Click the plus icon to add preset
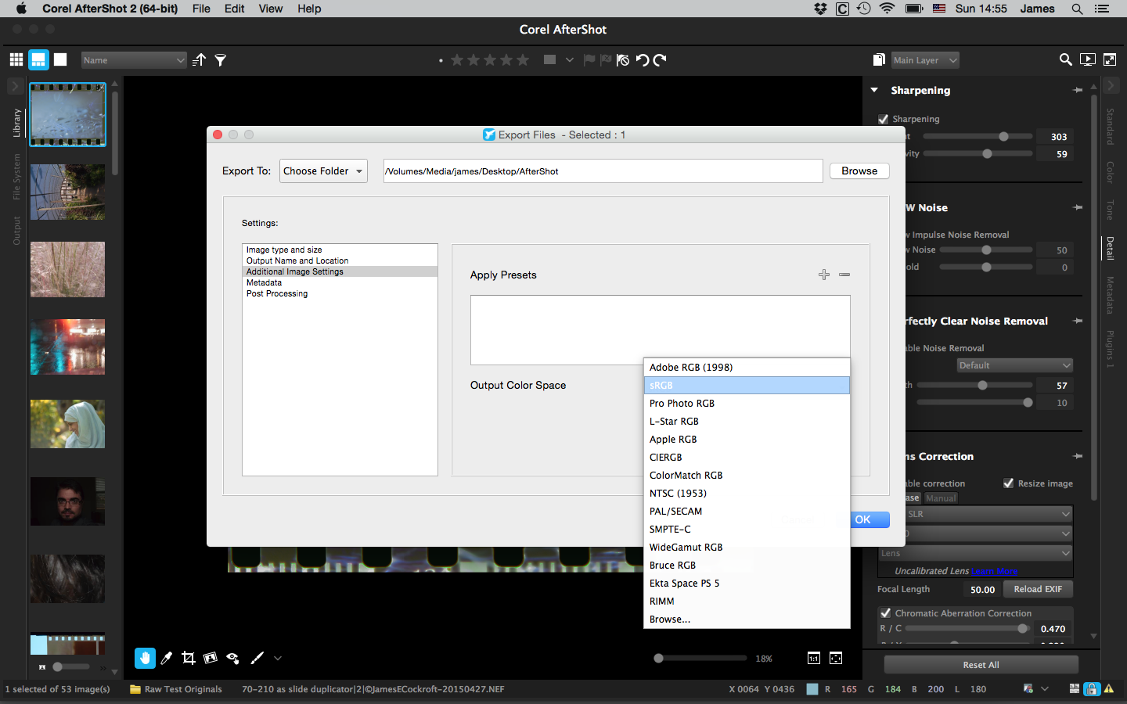 click(x=823, y=275)
